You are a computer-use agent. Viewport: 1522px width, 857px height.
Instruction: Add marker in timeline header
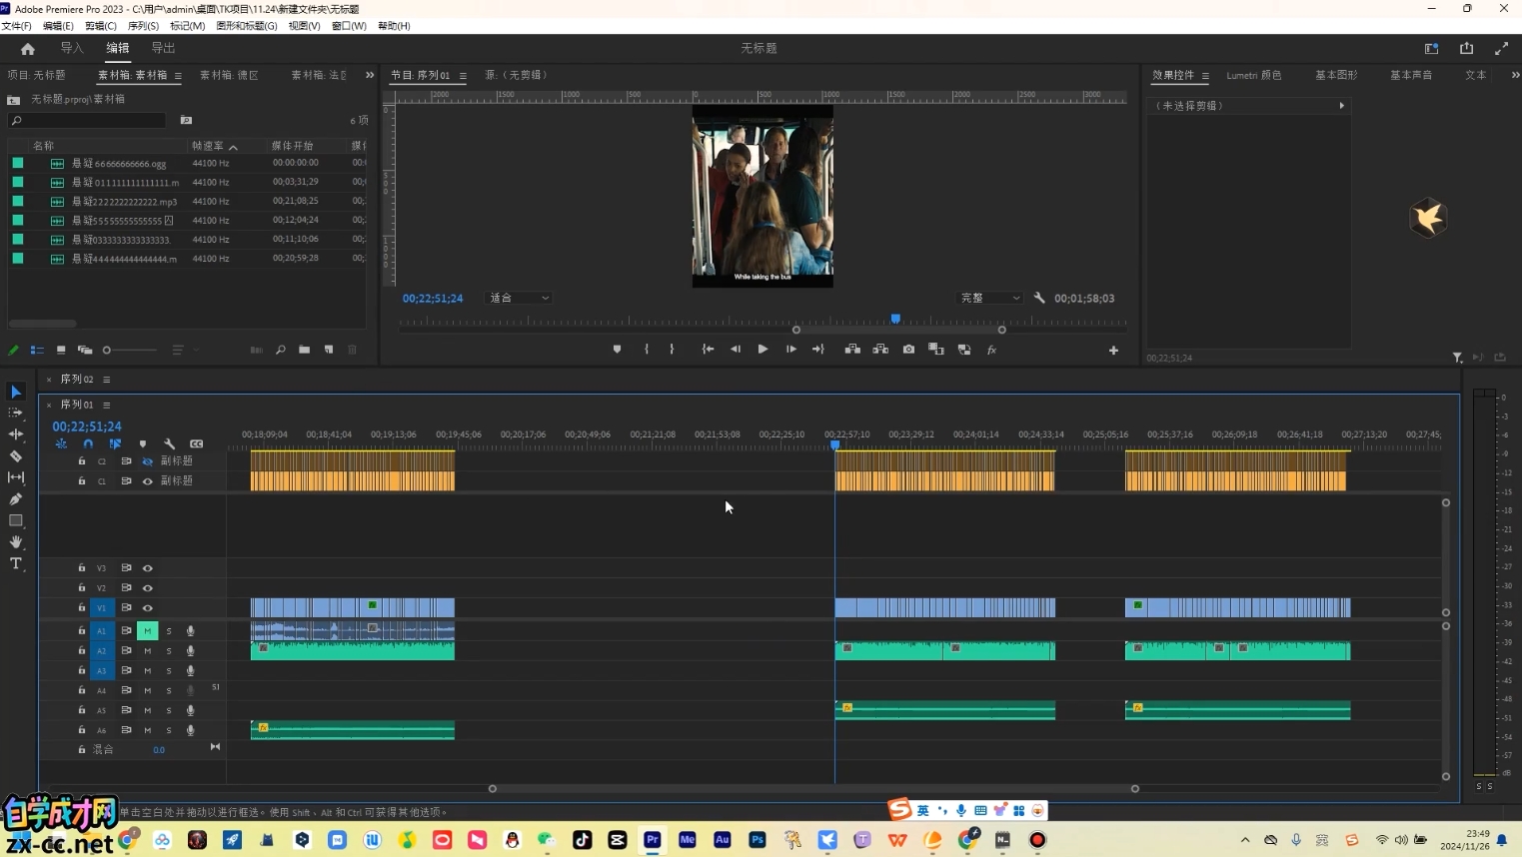click(x=143, y=443)
